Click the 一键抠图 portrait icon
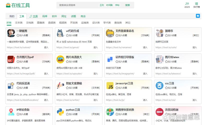 click(x=11, y=33)
